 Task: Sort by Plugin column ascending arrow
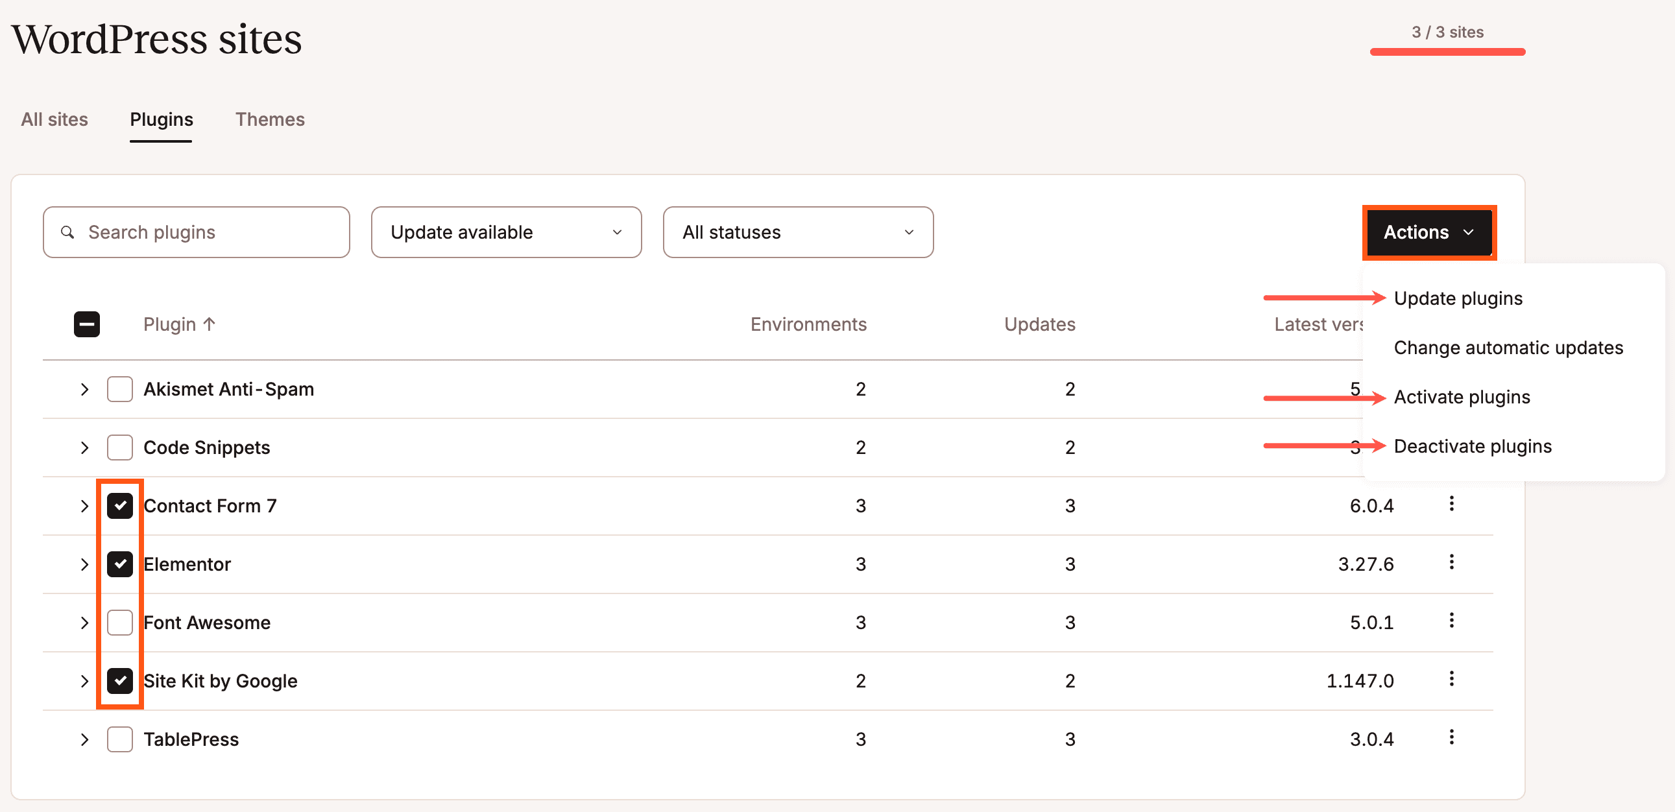point(209,324)
